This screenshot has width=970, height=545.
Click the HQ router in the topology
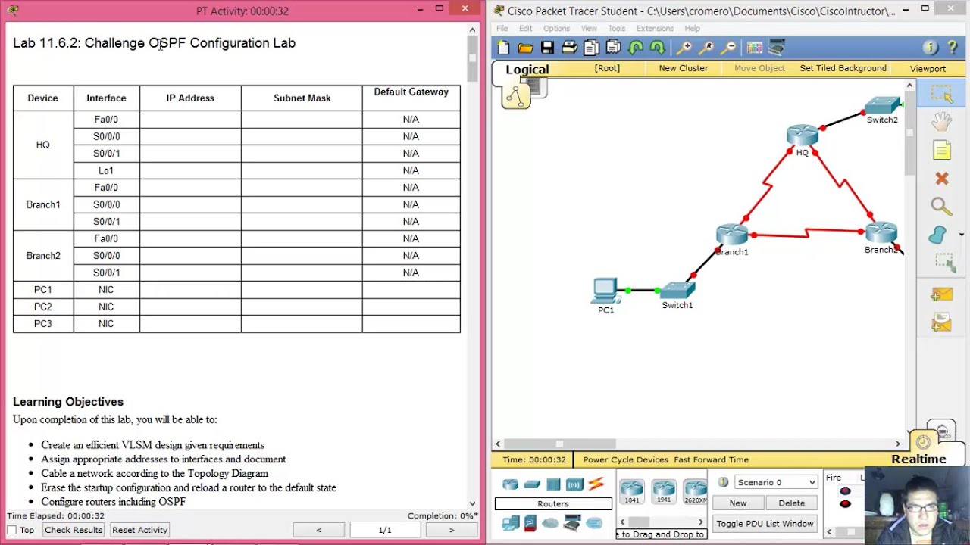802,137
